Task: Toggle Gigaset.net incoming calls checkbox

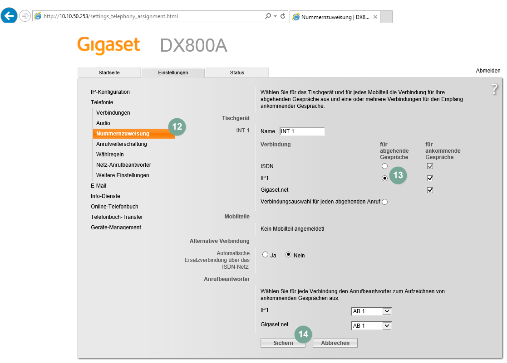Action: tap(430, 190)
